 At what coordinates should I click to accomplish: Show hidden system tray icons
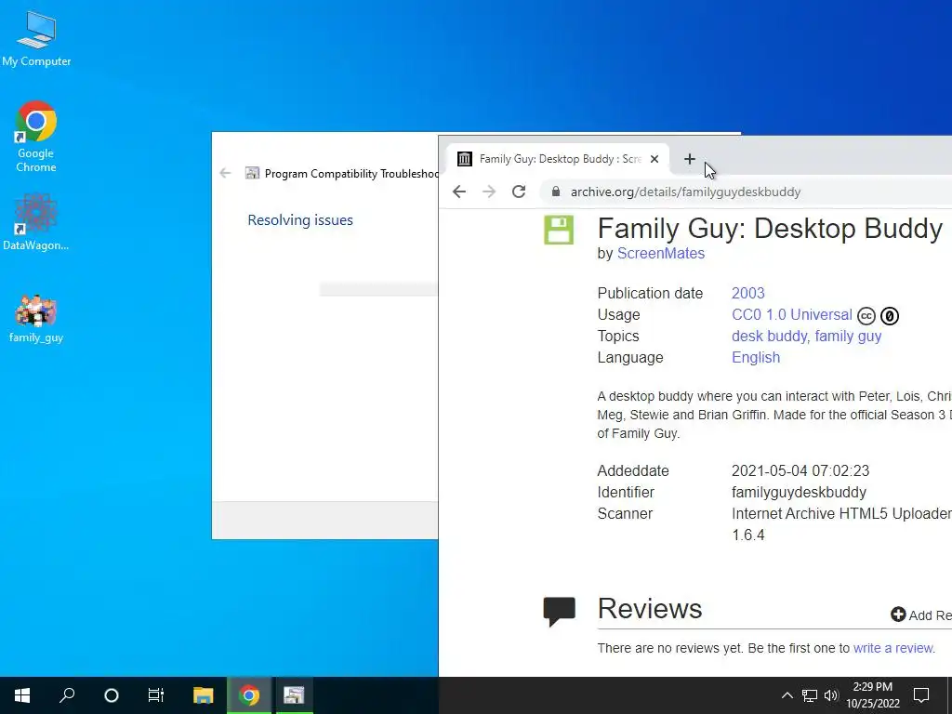787,695
